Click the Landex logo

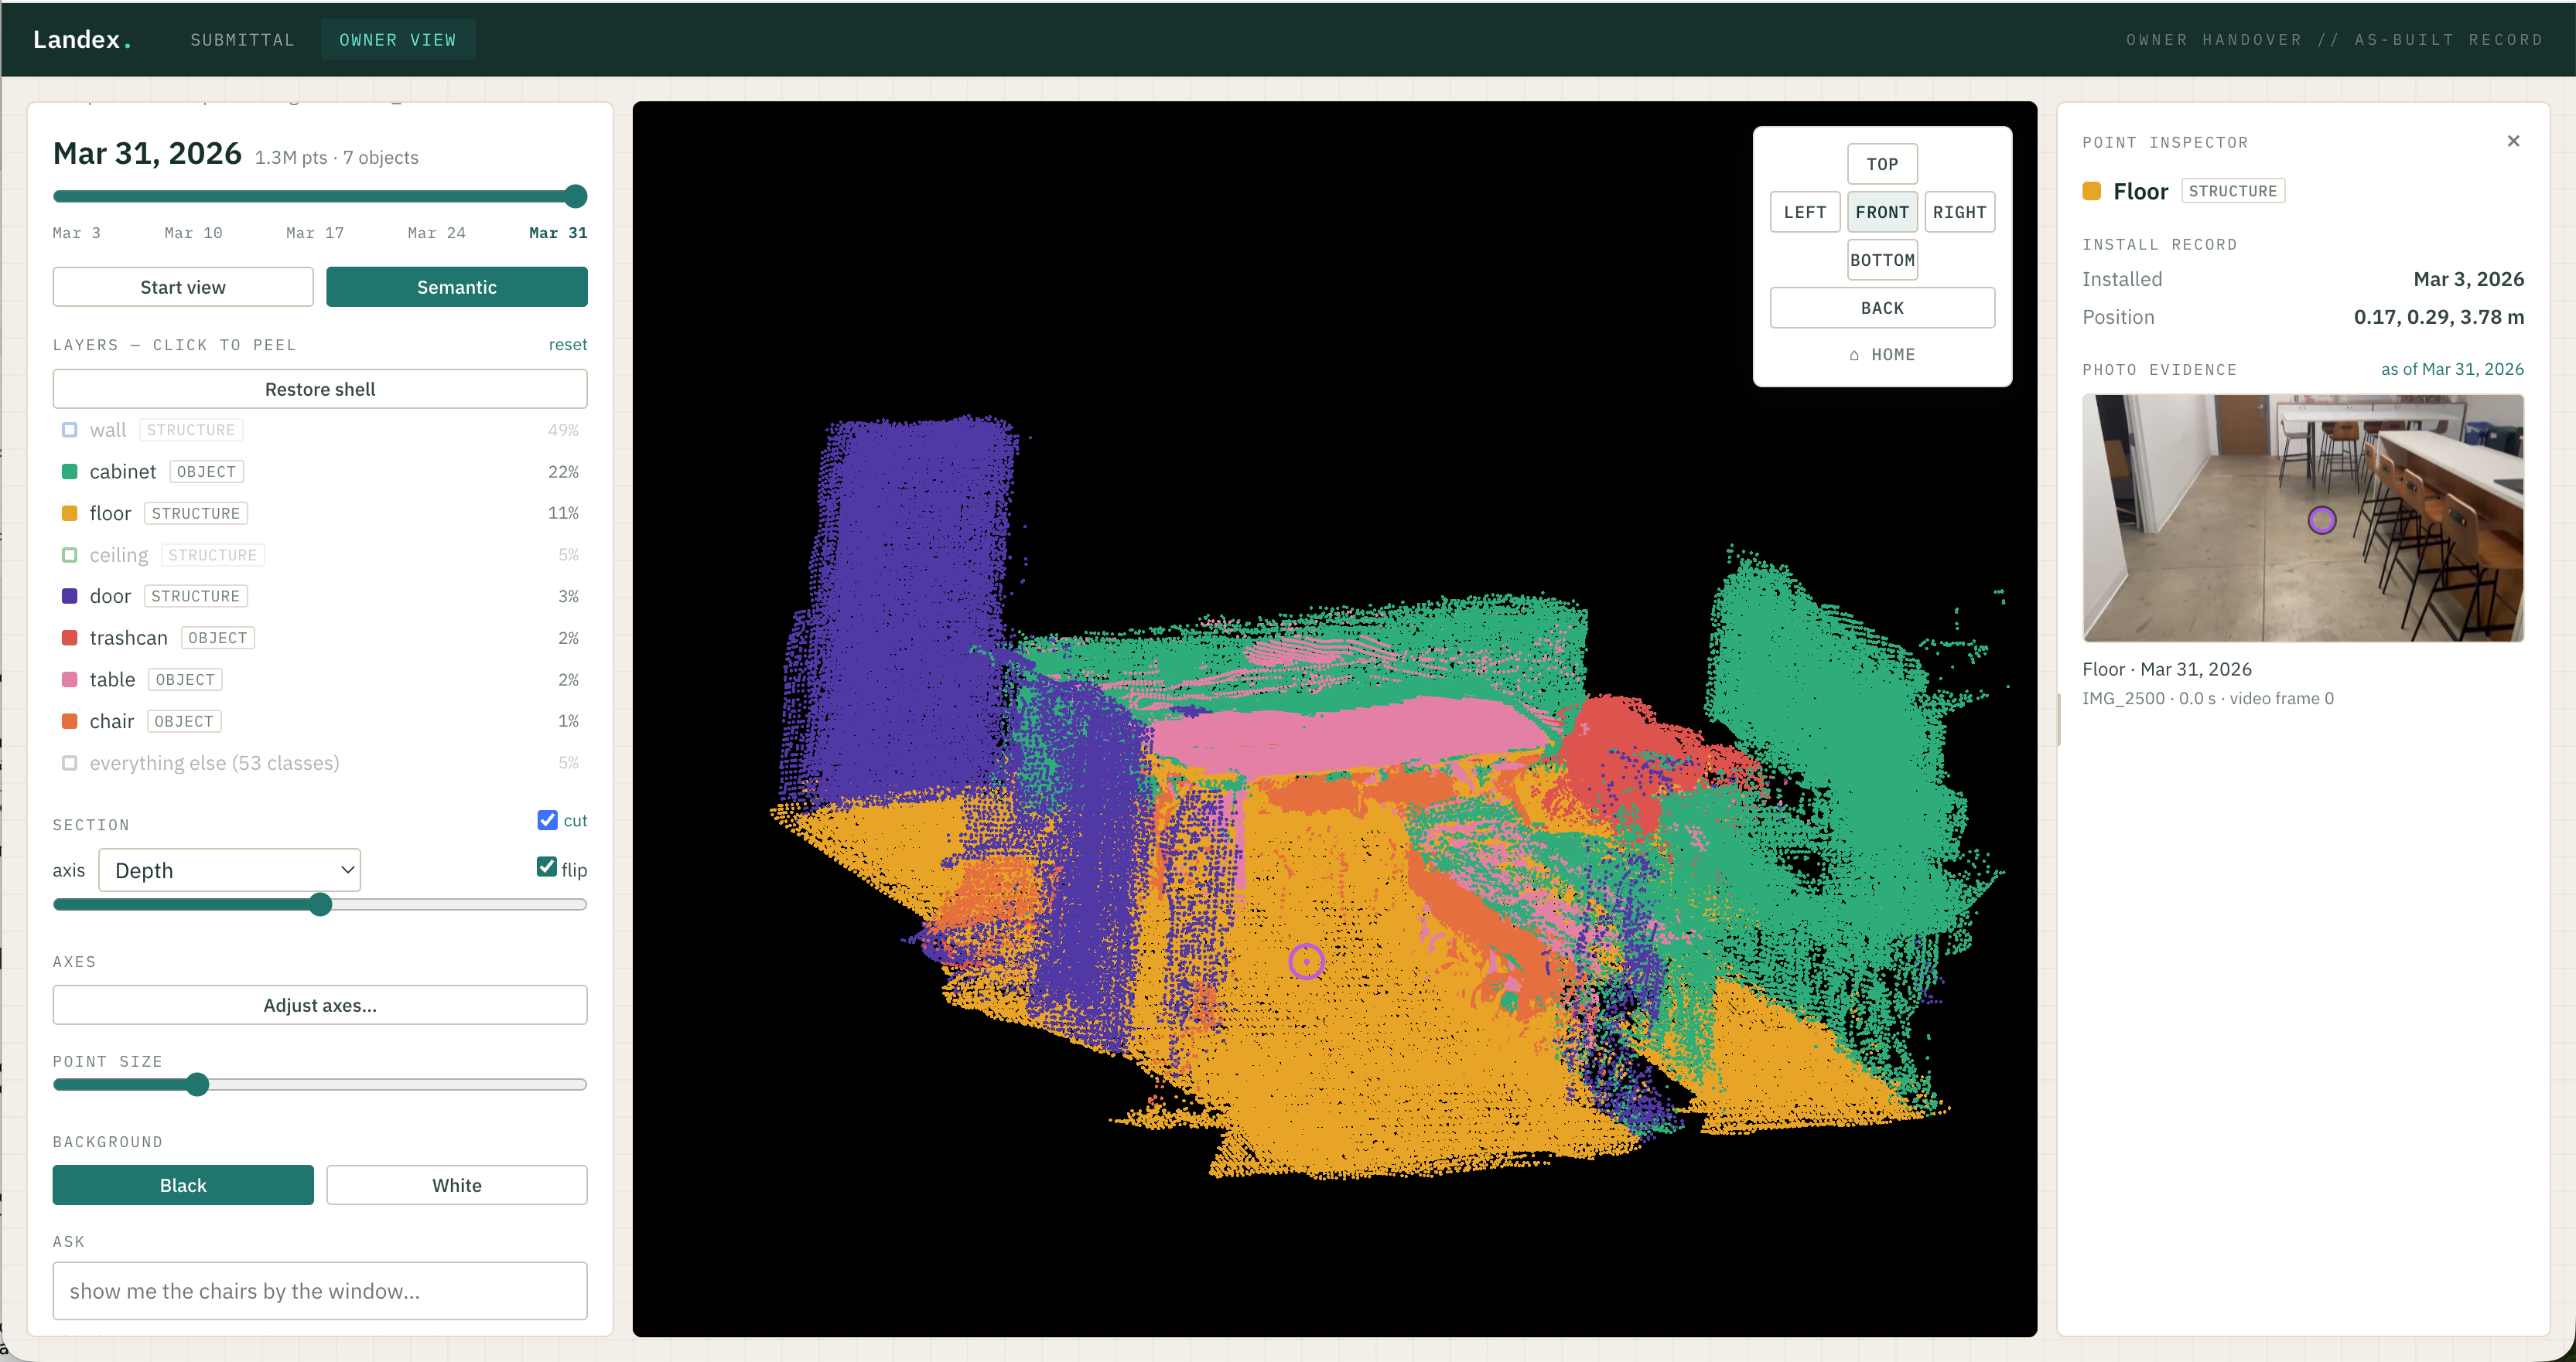(82, 39)
